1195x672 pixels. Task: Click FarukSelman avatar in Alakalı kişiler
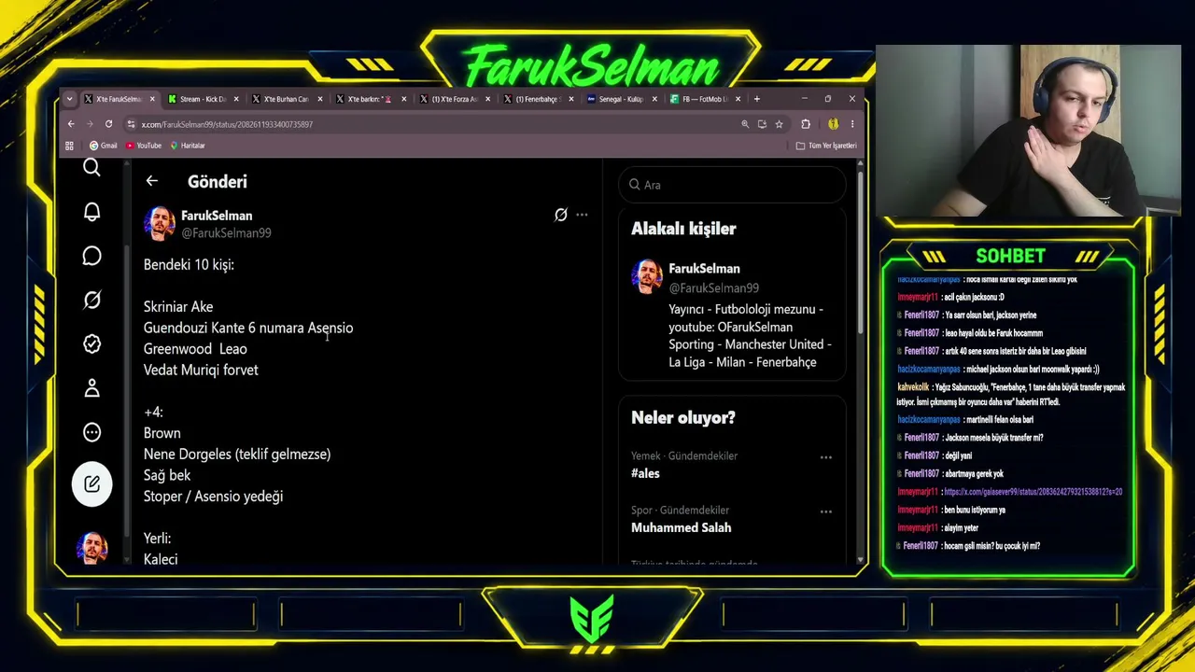click(647, 277)
